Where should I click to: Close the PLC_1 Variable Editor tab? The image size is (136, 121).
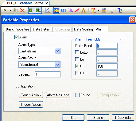tap(47, 3)
